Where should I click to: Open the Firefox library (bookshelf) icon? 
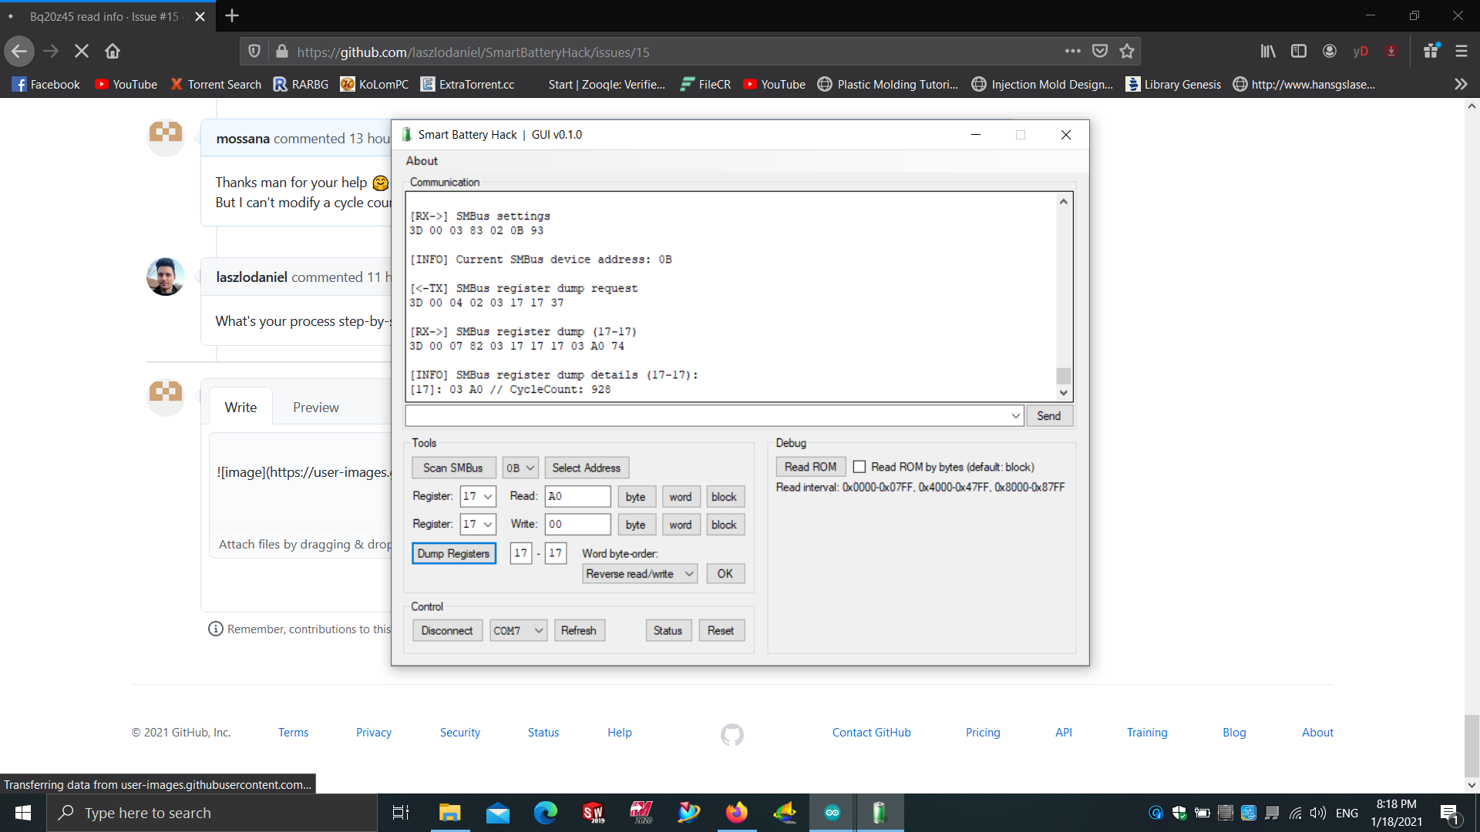click(1268, 51)
